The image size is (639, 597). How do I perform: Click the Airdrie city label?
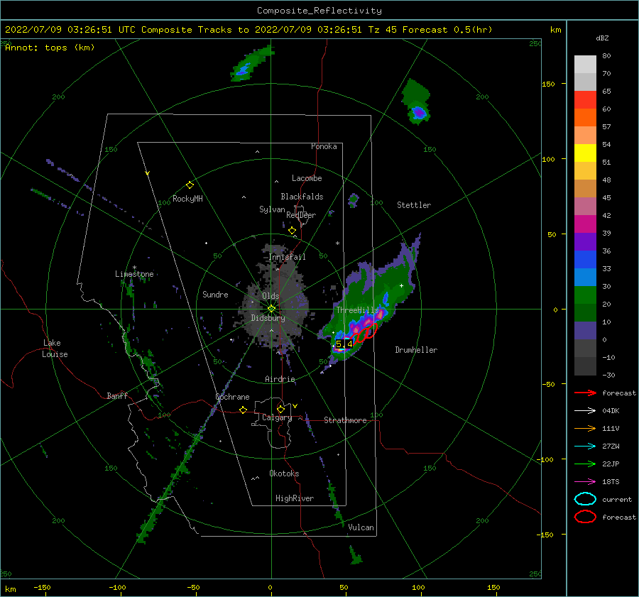(280, 379)
